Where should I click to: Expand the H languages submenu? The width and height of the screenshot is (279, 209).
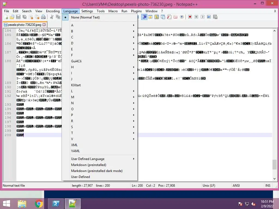pyautogui.click(x=100, y=67)
